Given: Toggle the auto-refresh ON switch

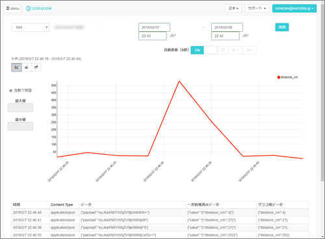Looking at the screenshot, I should tap(203, 50).
